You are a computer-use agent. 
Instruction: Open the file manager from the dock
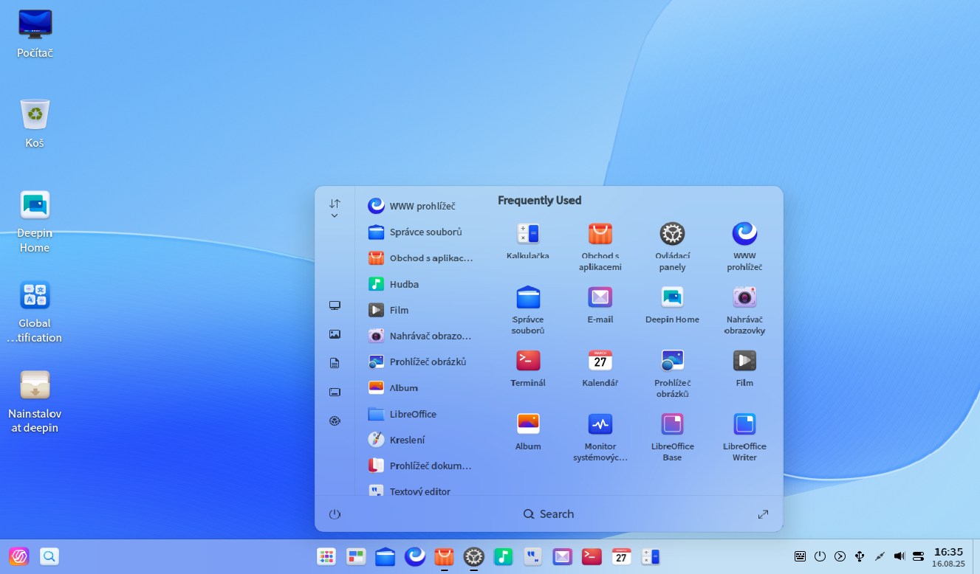(385, 557)
